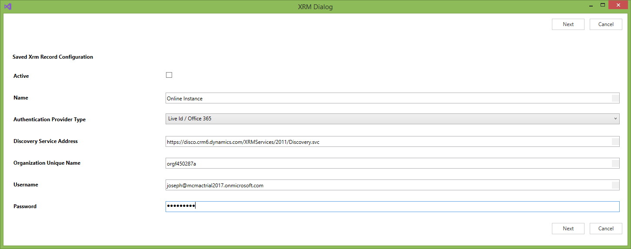The width and height of the screenshot is (631, 249).
Task: Click gray square button inside Organization Unique Name field
Action: coord(615,163)
